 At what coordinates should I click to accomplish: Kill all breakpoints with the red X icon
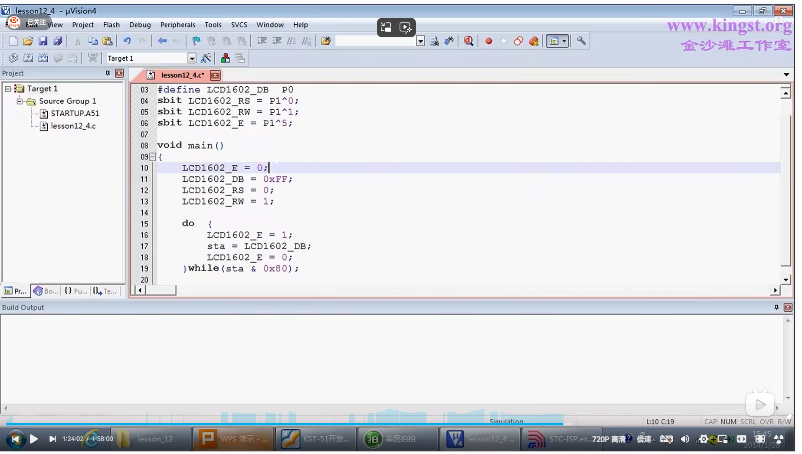click(534, 41)
